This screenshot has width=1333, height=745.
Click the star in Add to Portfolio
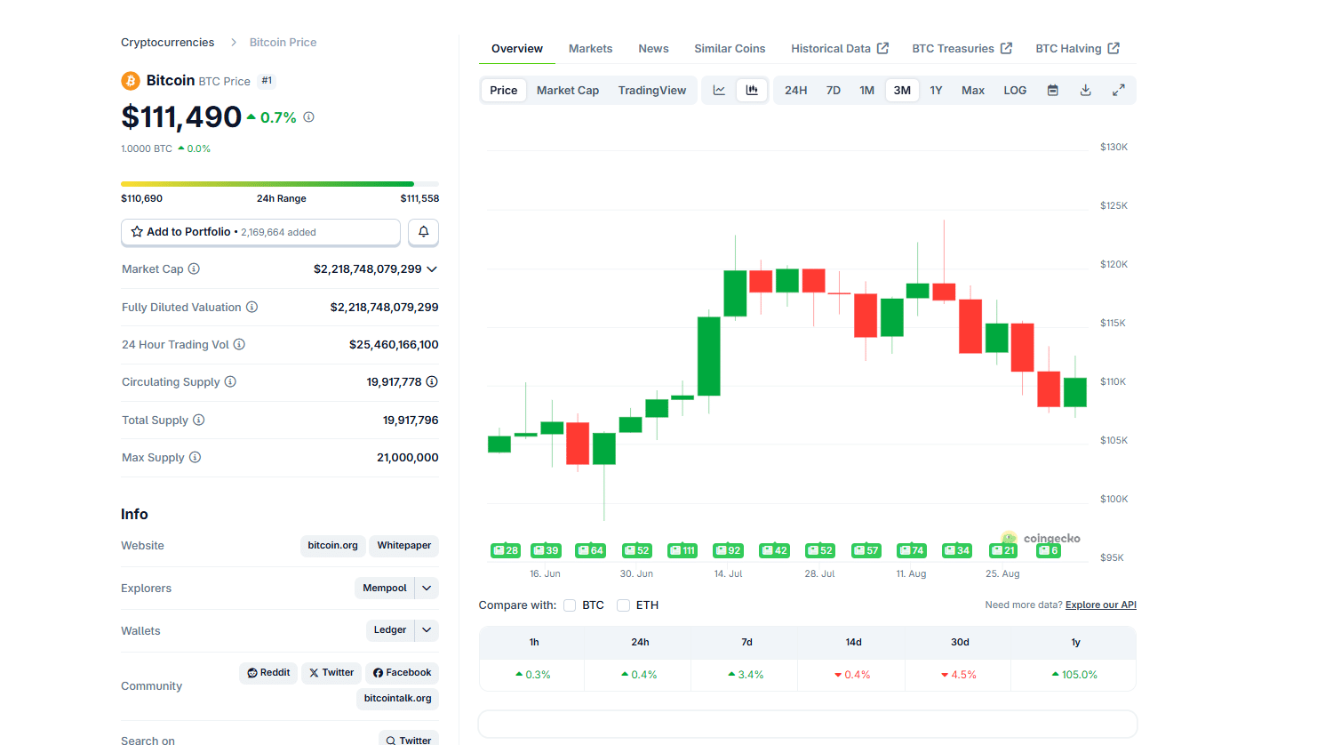137,231
